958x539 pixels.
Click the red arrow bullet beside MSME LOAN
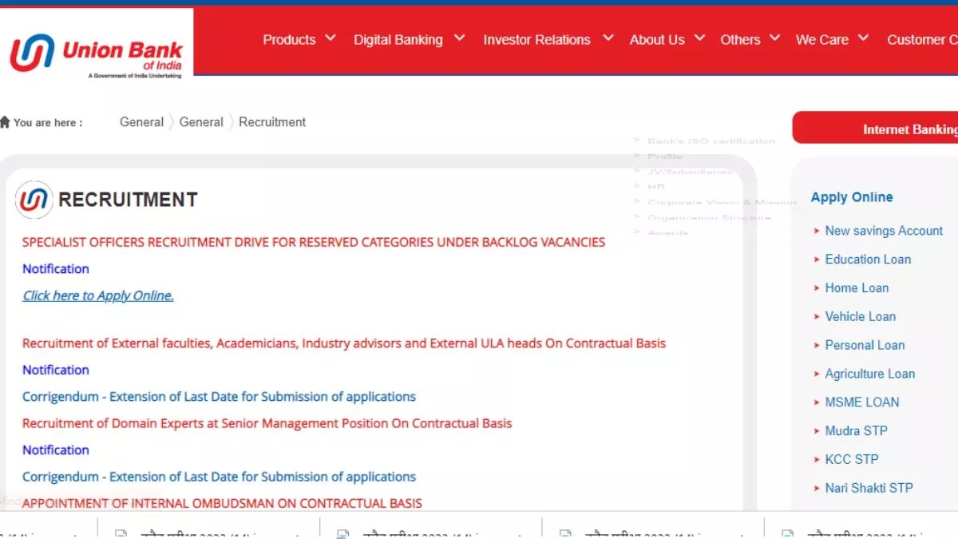817,402
